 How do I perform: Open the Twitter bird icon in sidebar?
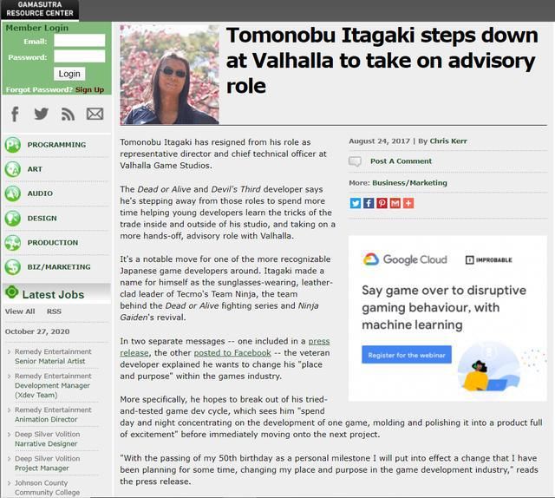42,114
